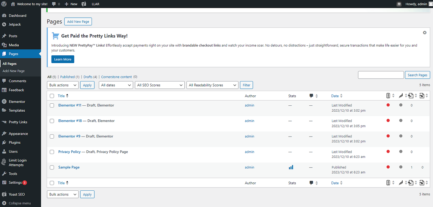Click the Posts pushpin icon
This screenshot has width=433, height=207.
(x=4, y=36)
